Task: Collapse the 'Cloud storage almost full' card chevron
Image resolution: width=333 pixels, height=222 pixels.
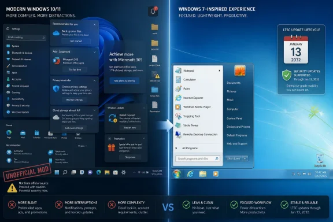Action: coord(94,110)
